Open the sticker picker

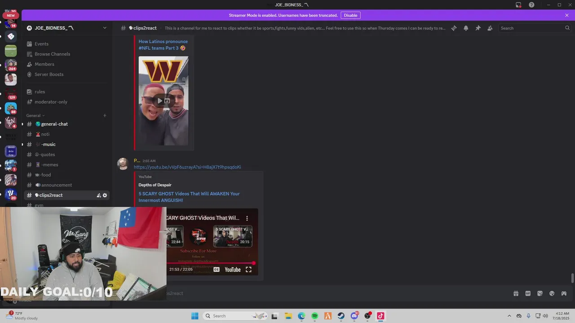[540, 293]
